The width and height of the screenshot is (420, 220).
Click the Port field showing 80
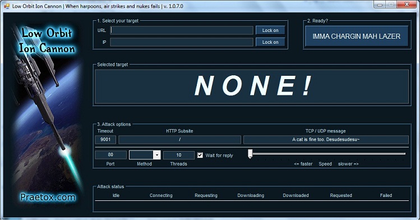coord(110,154)
